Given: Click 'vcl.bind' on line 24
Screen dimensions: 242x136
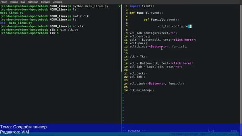Looking at the screenshot, I should click(x=137, y=83).
